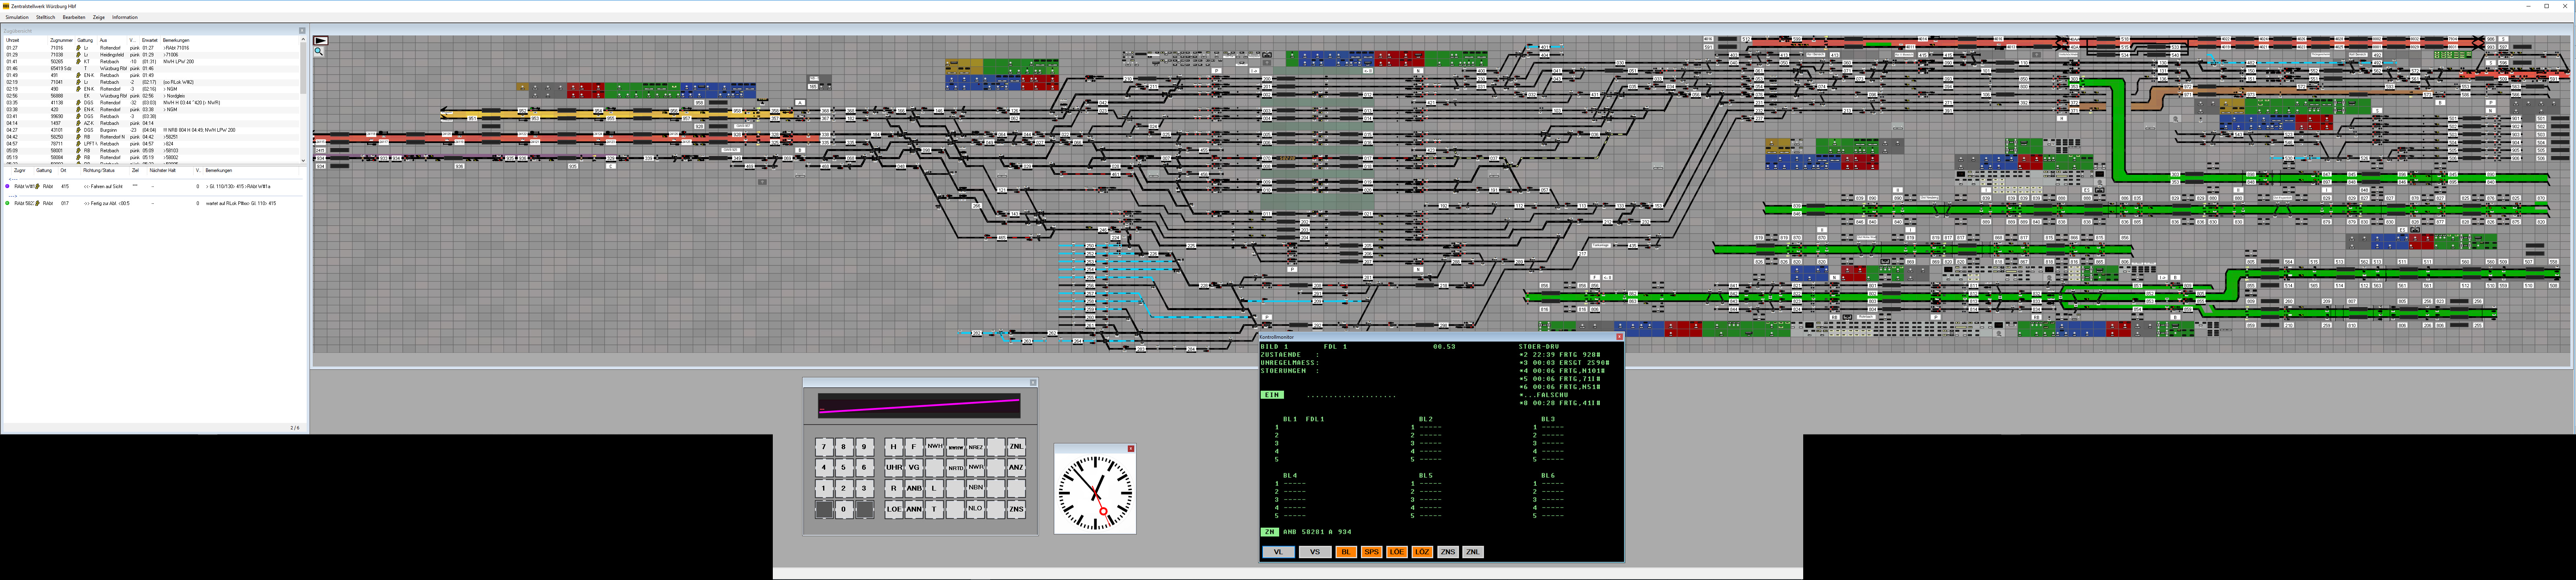This screenshot has height=580, width=2576.
Task: Toggle the orange LÖZ button in Kontrollmonitor
Action: pyautogui.click(x=1422, y=552)
